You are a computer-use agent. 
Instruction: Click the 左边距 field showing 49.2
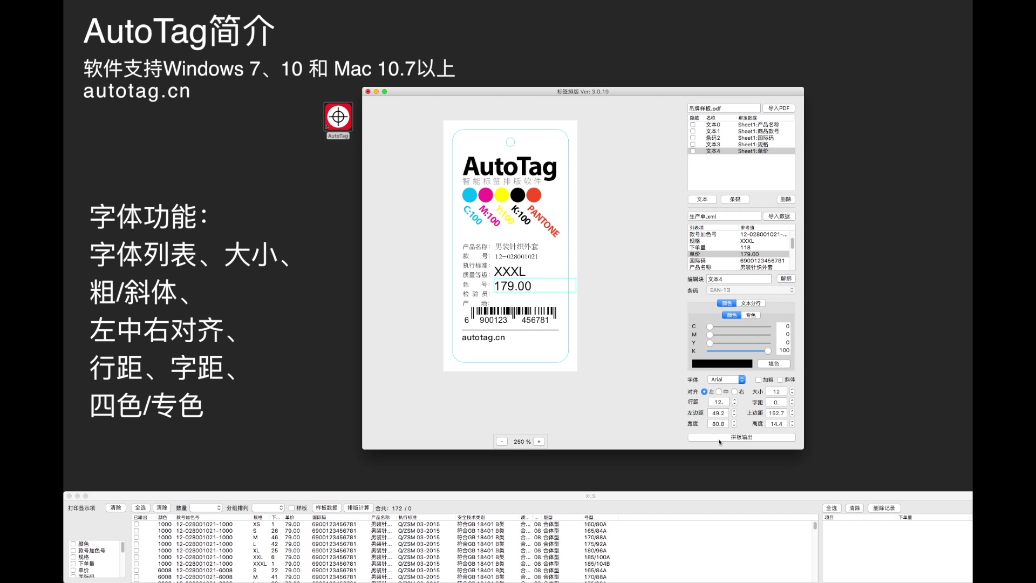718,413
